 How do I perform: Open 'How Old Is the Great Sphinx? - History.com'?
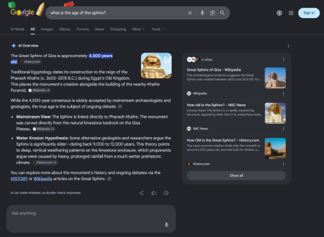(223, 141)
